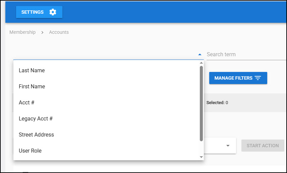Choose the First Name option
287x173 pixels.
click(32, 86)
